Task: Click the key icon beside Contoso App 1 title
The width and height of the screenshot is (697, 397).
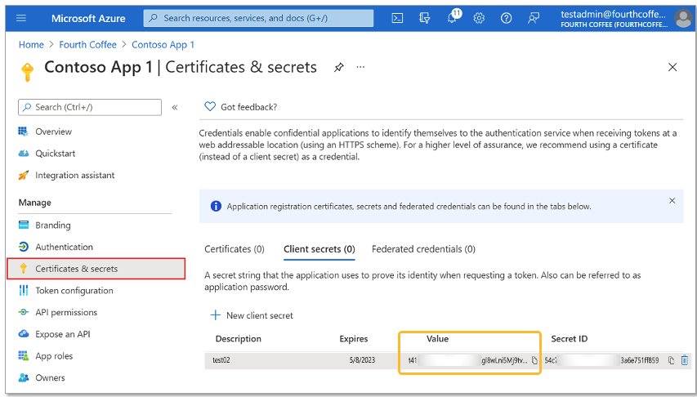Action: pos(27,72)
